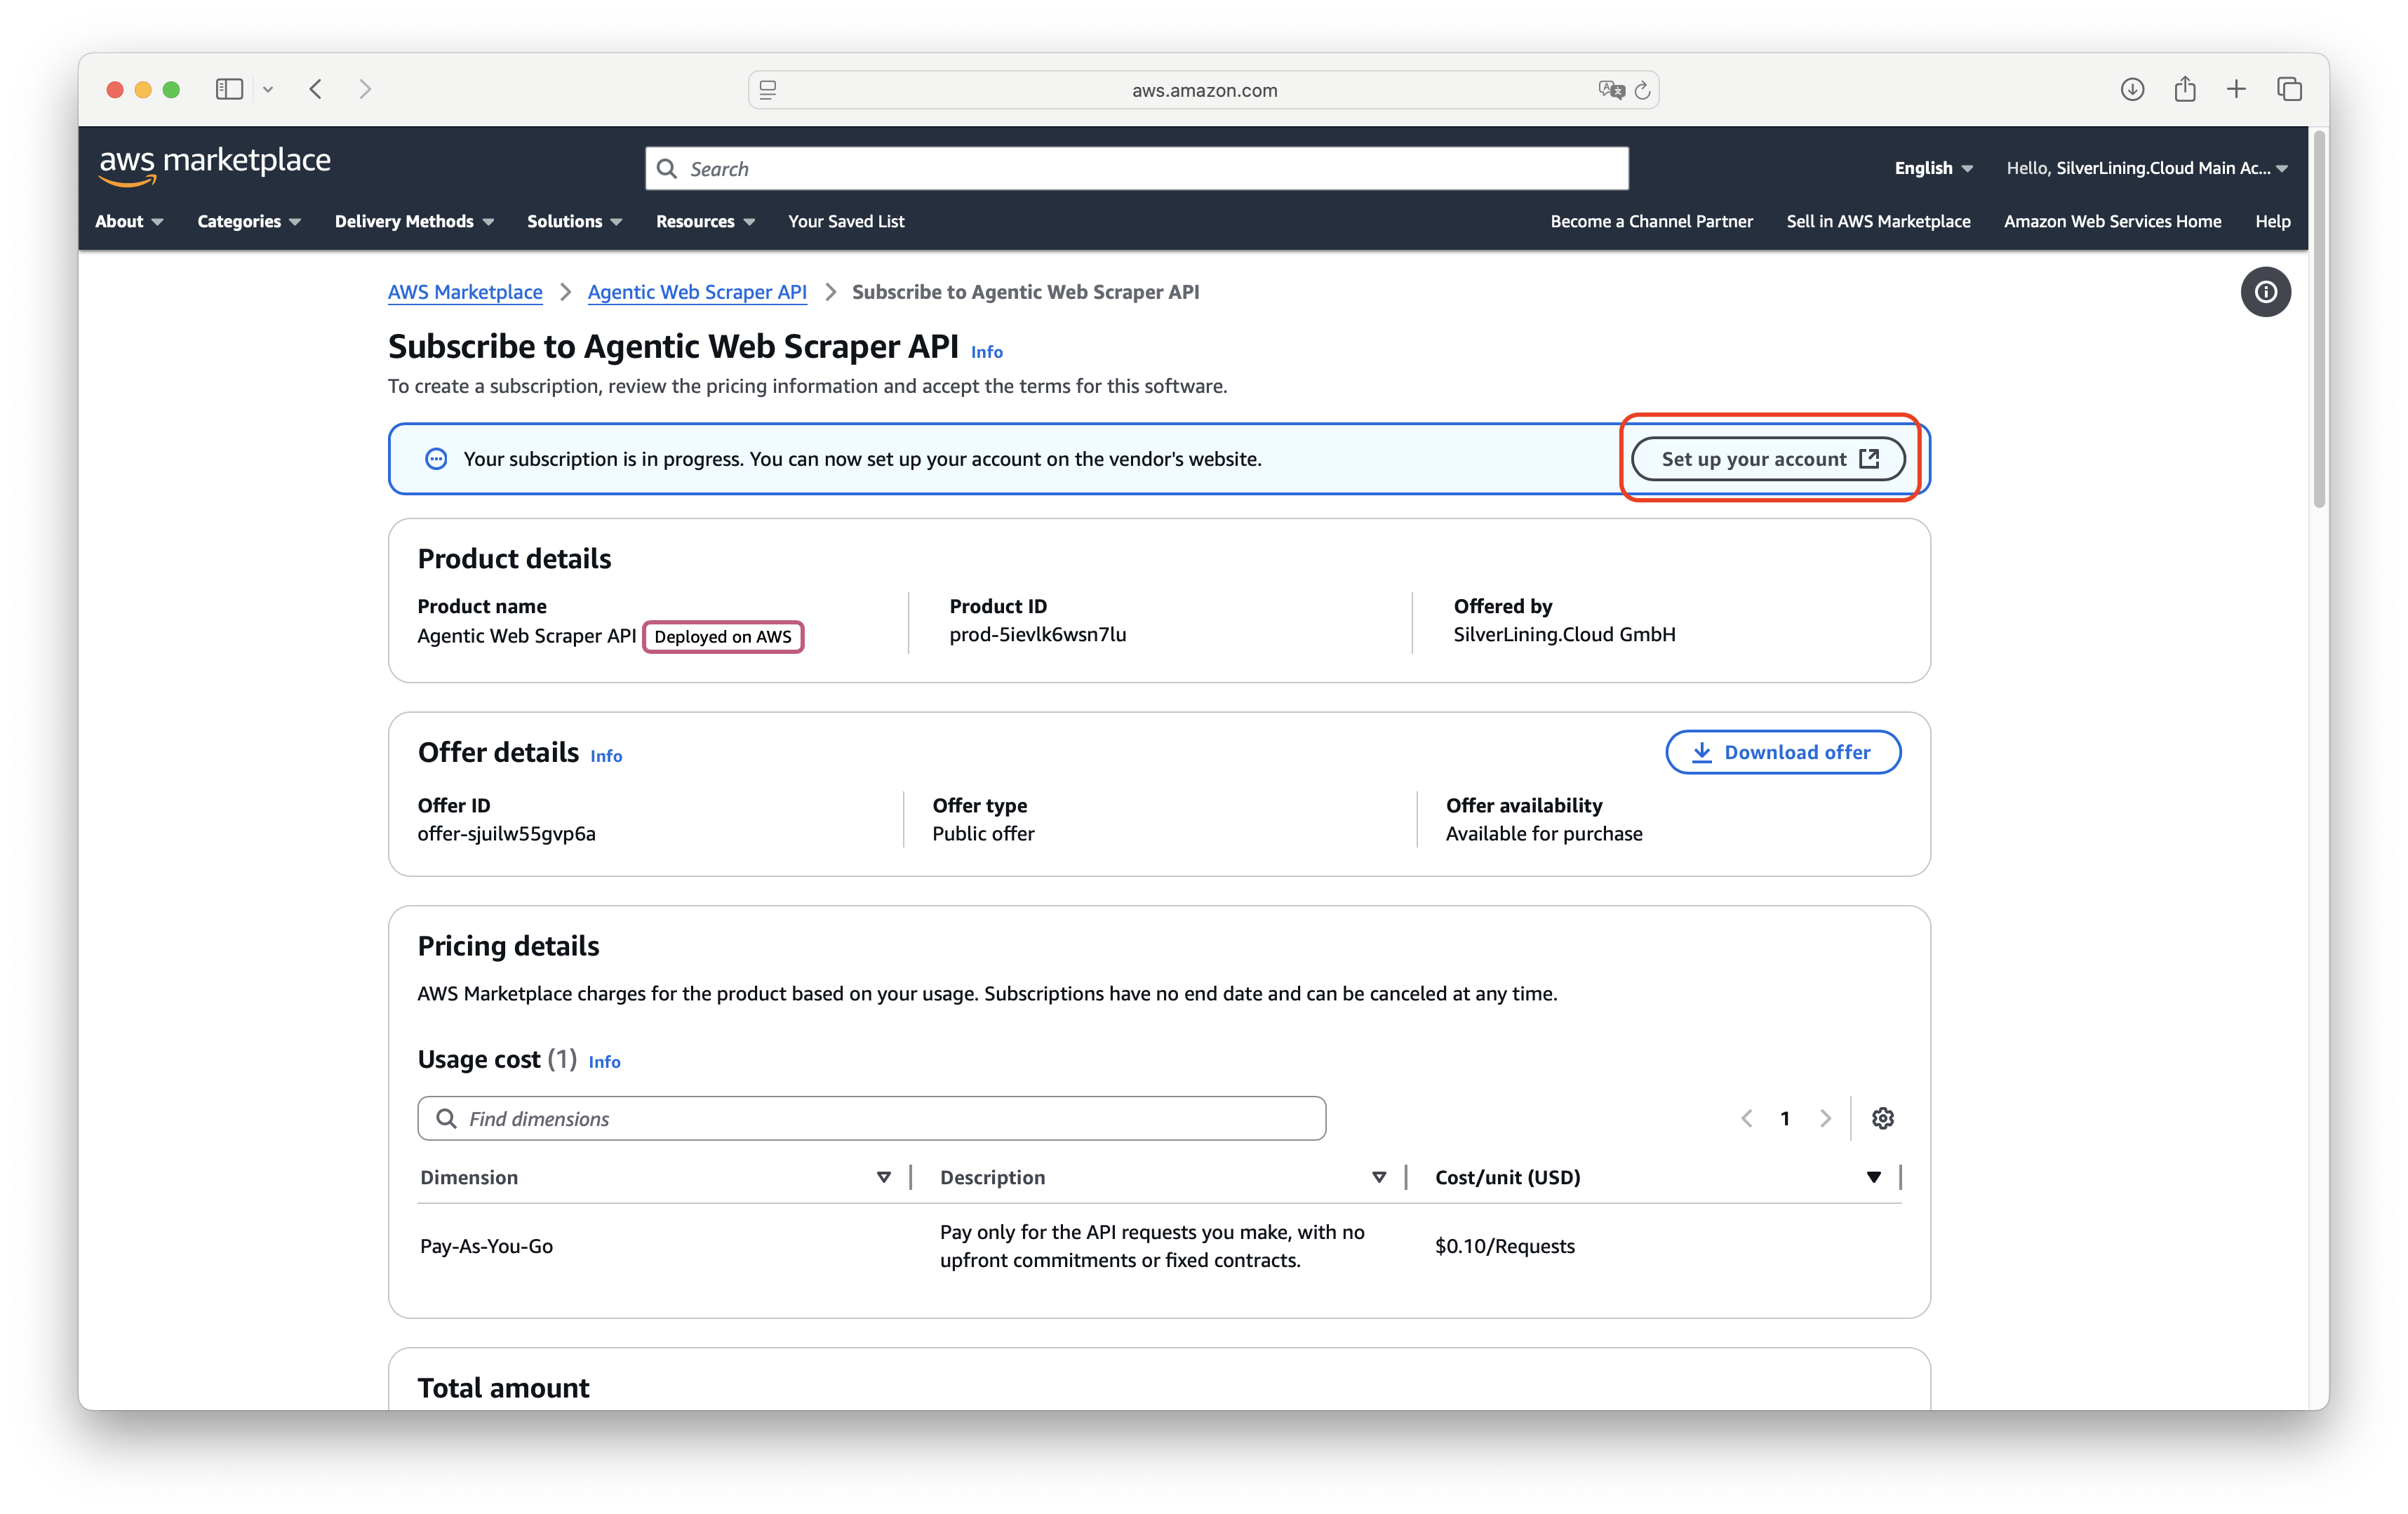
Task: Click the table preferences gear icon
Action: pyautogui.click(x=1882, y=1118)
